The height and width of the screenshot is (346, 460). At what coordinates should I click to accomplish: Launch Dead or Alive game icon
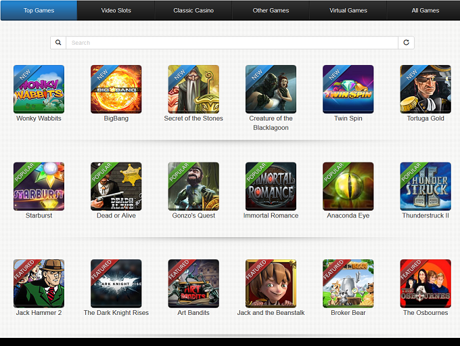[116, 186]
